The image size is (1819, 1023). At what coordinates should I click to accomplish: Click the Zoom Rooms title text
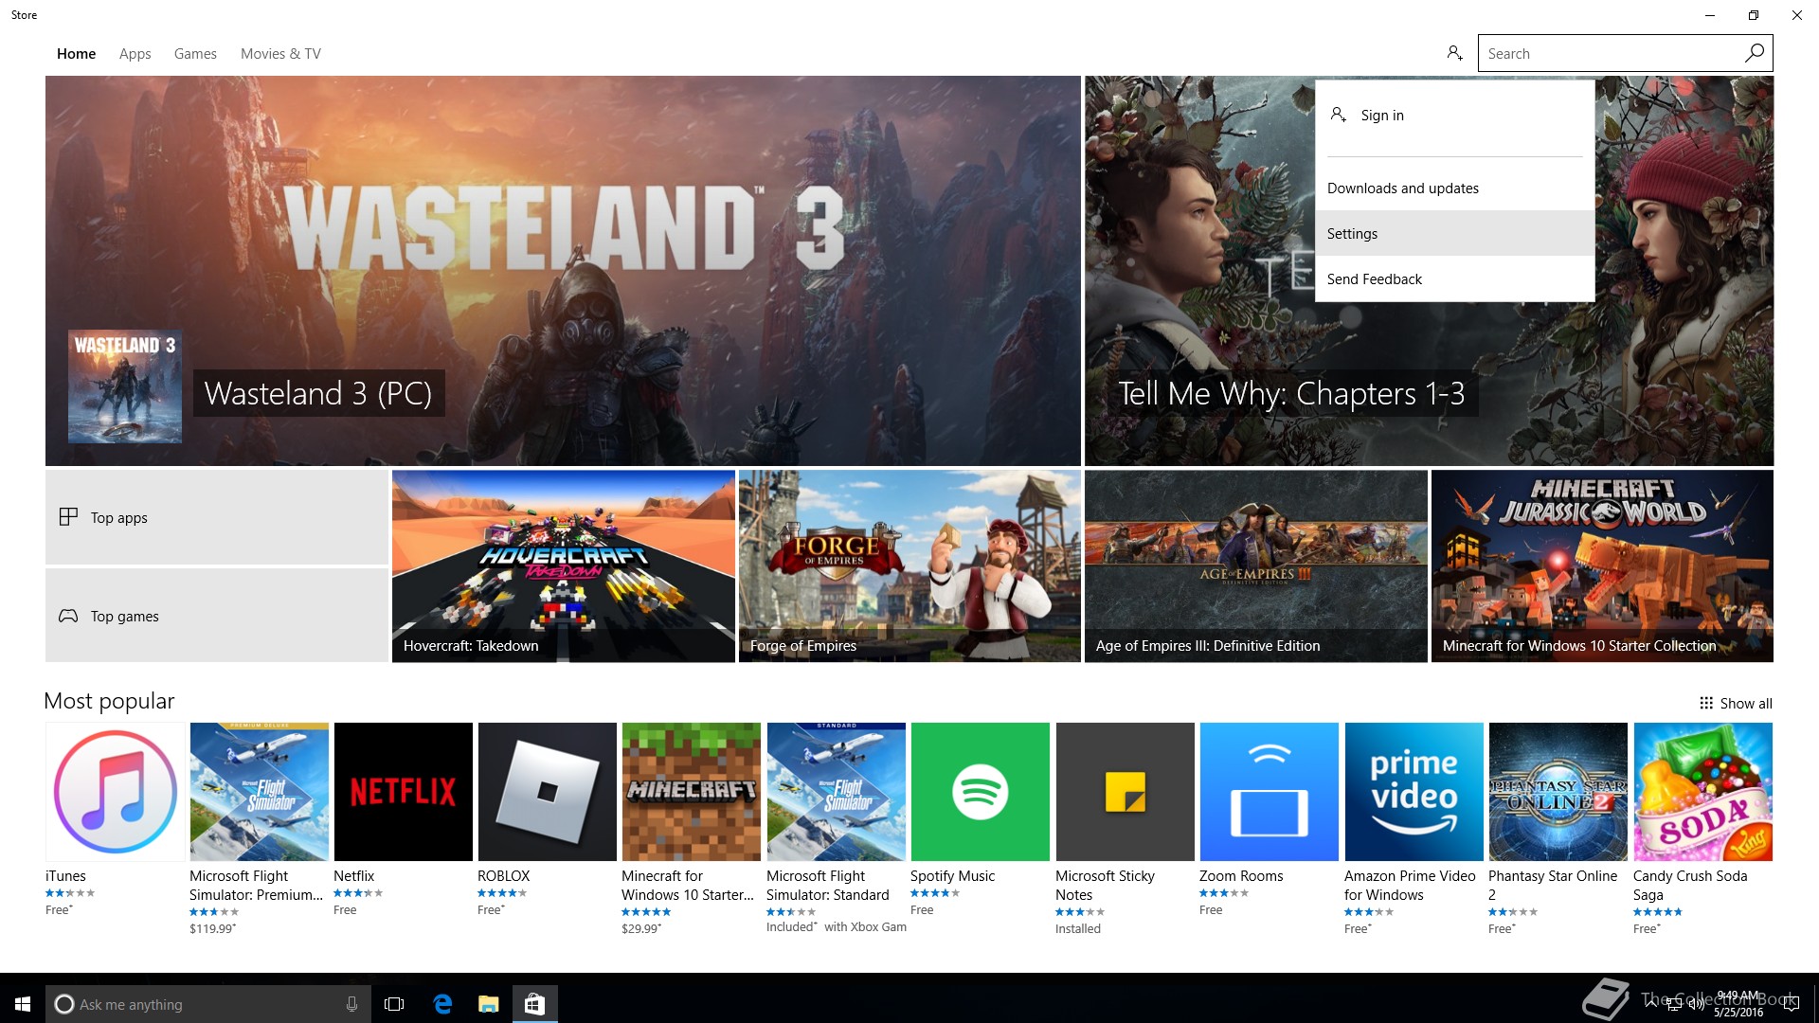[1241, 876]
